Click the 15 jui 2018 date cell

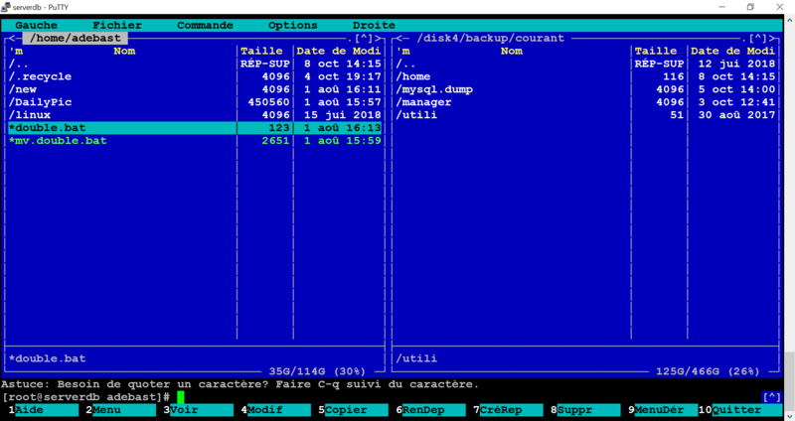(x=342, y=115)
